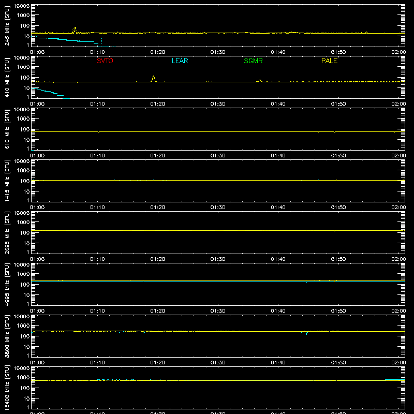Click the cyan LEAR station label

click(x=180, y=61)
